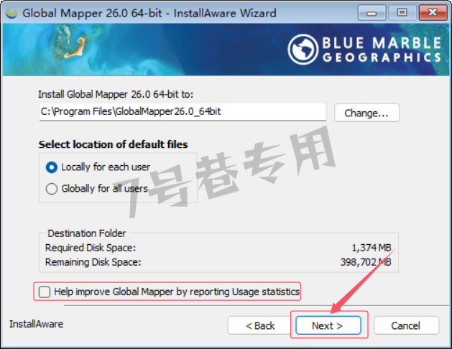Select Globally for all users option
The image size is (452, 349).
click(x=52, y=189)
